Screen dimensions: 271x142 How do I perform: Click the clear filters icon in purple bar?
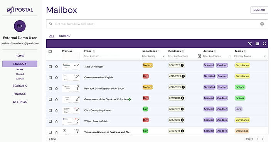pyautogui.click(x=250, y=44)
